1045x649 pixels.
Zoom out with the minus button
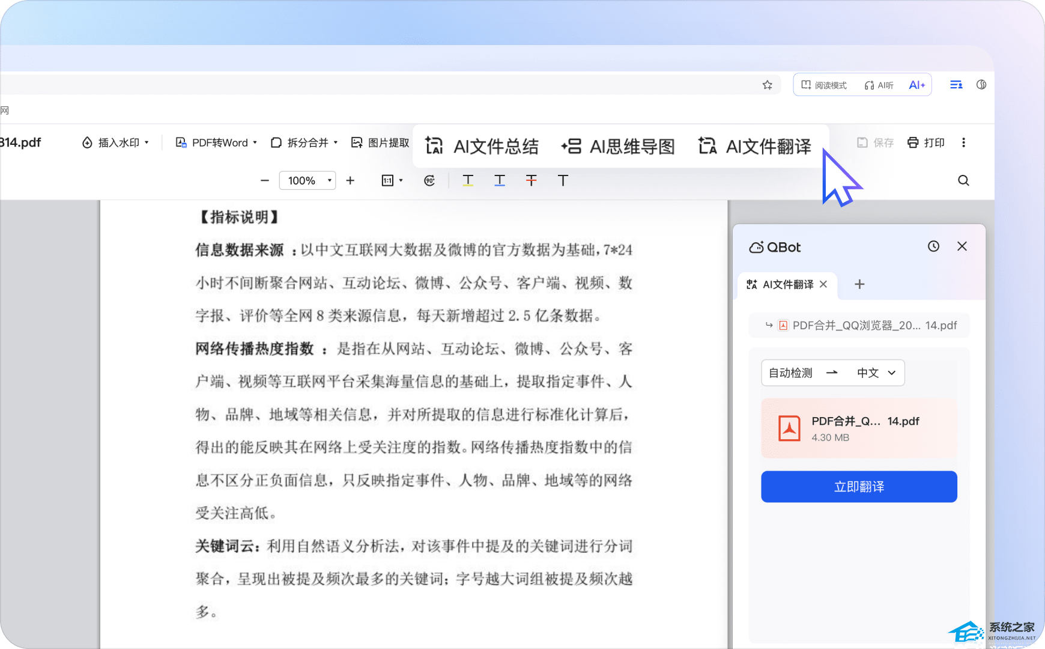(x=265, y=180)
